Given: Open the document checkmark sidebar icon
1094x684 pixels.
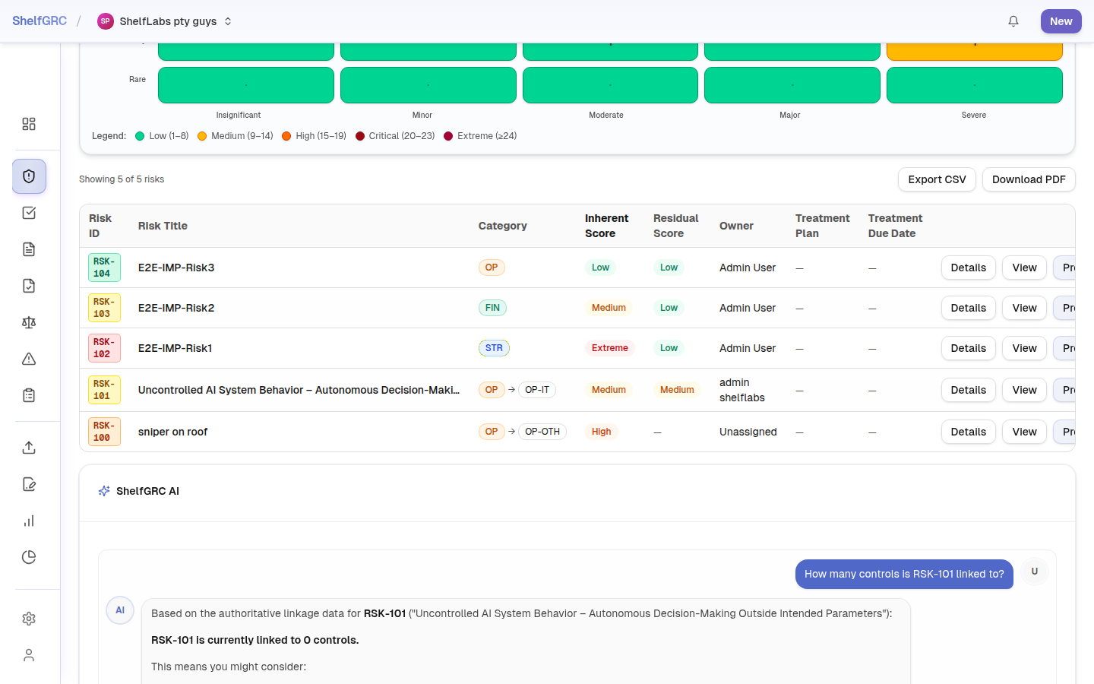Looking at the screenshot, I should [x=29, y=286].
